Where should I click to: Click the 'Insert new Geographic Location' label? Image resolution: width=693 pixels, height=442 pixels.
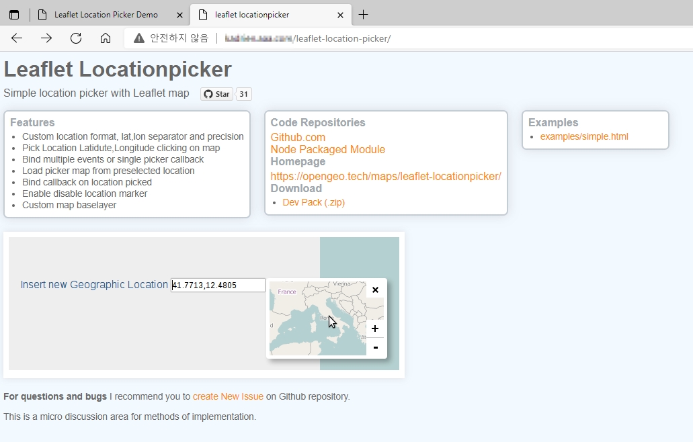click(x=94, y=285)
